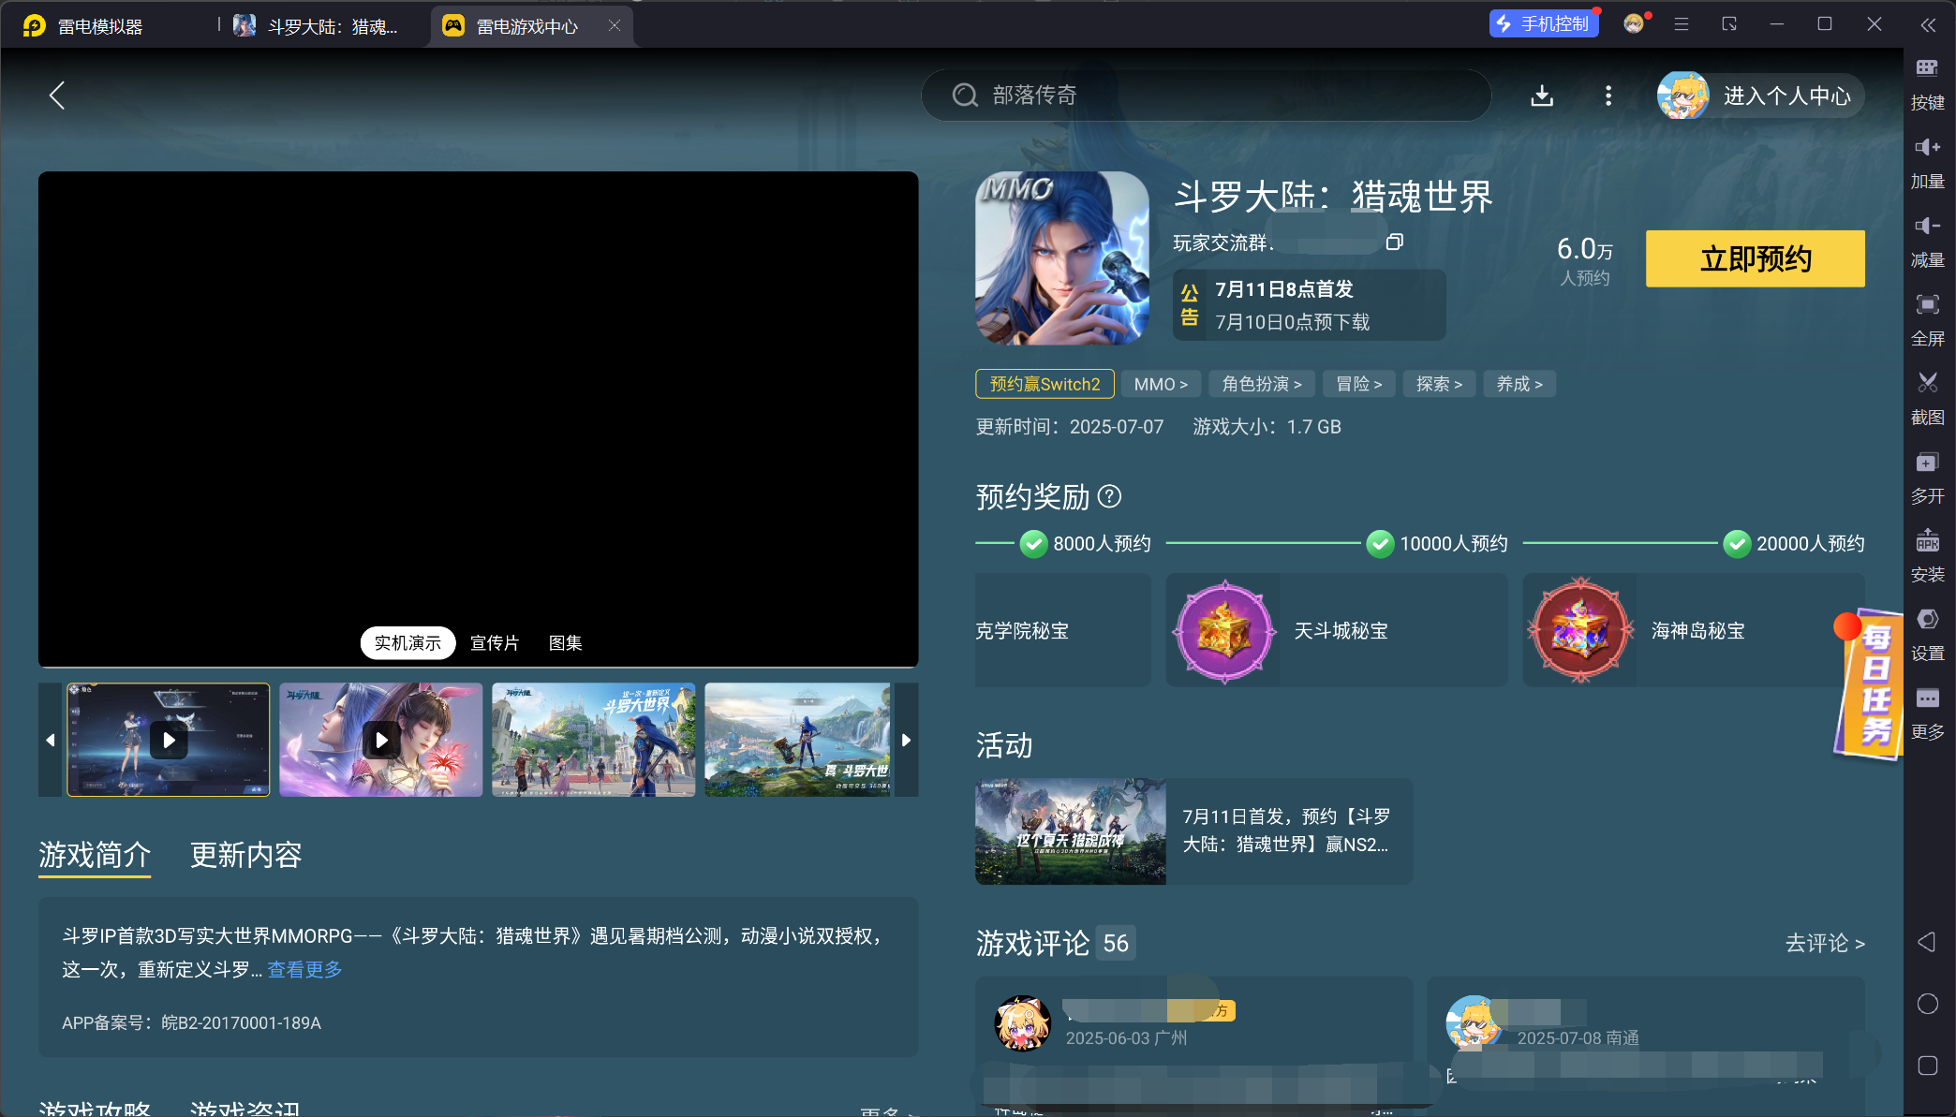Viewport: 1956px width, 1117px height.
Task: Open the 角色扮演 category tag
Action: click(x=1262, y=384)
